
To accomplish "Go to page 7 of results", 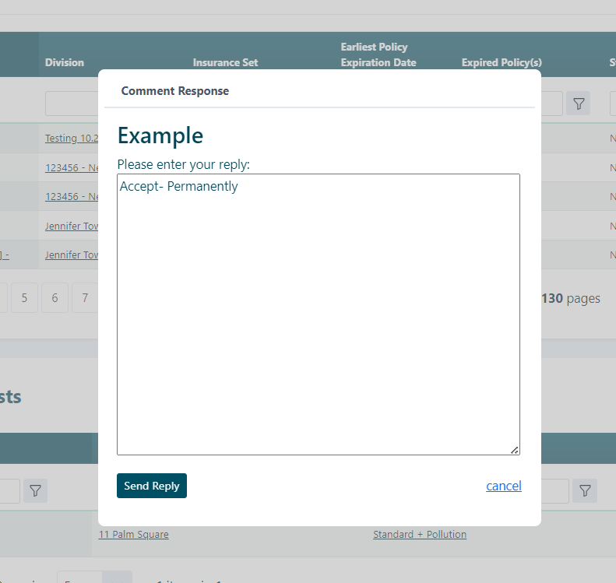I will (85, 298).
